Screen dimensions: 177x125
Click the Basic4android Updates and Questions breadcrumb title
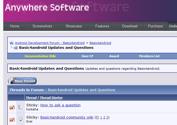[x=56, y=48]
